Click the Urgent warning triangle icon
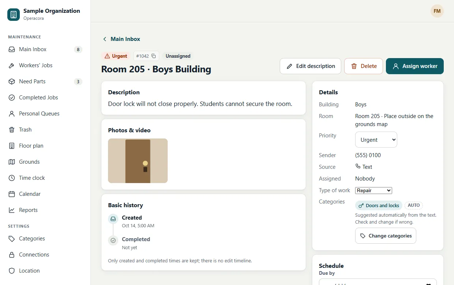 tap(107, 56)
